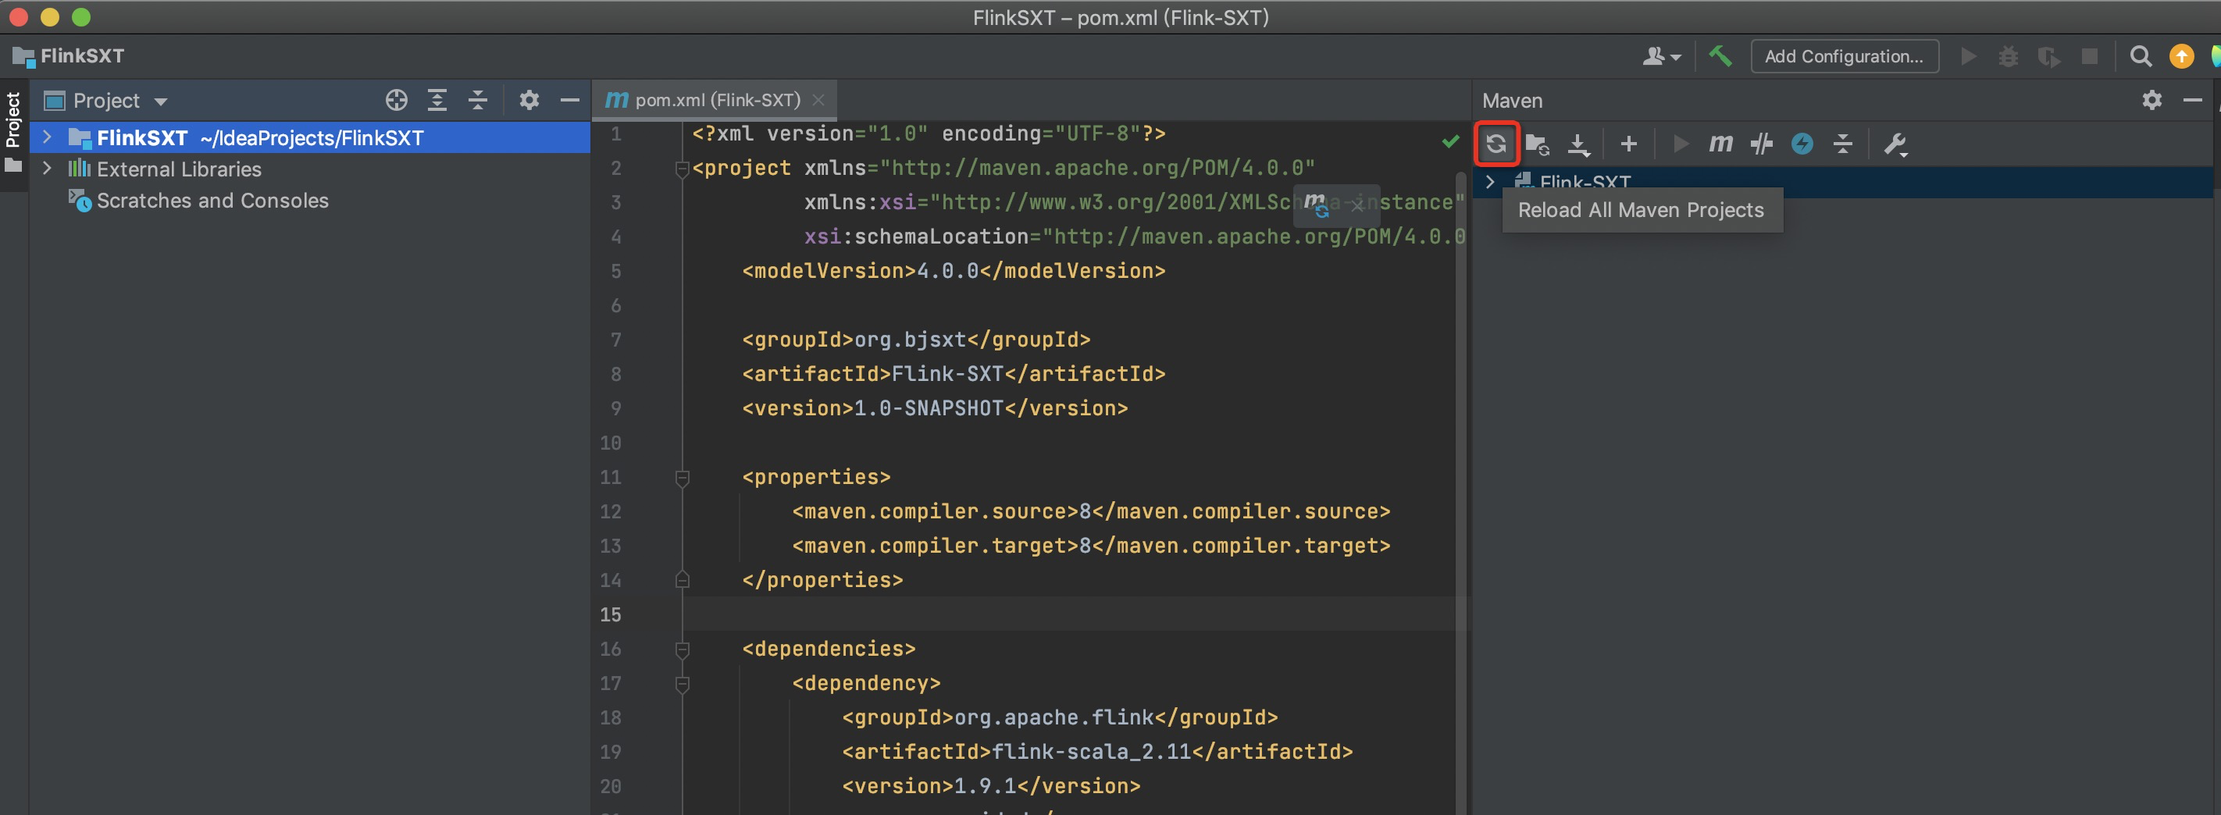Viewport: 2221px width, 815px height.
Task: Fold the dependency block at line 17
Action: coord(682,683)
